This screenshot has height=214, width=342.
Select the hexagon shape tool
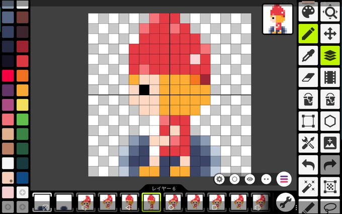coord(330,121)
